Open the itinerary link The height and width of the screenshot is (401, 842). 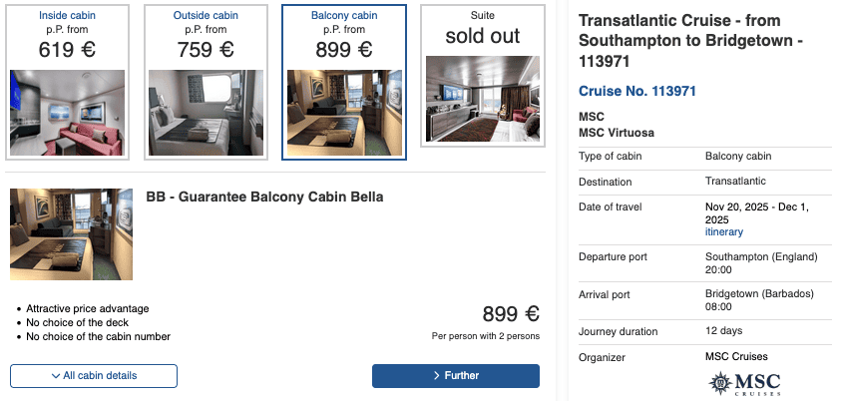(x=723, y=231)
